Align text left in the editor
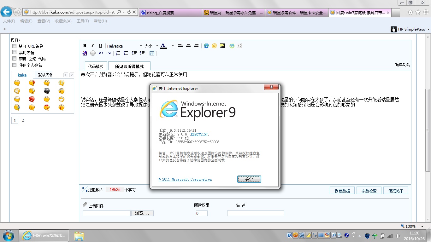The width and height of the screenshot is (431, 242). tap(180, 46)
